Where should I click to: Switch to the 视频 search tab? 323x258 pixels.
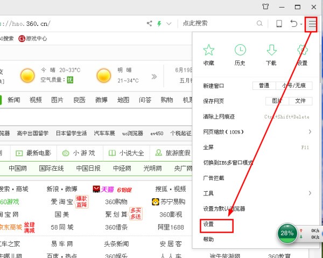point(36,100)
